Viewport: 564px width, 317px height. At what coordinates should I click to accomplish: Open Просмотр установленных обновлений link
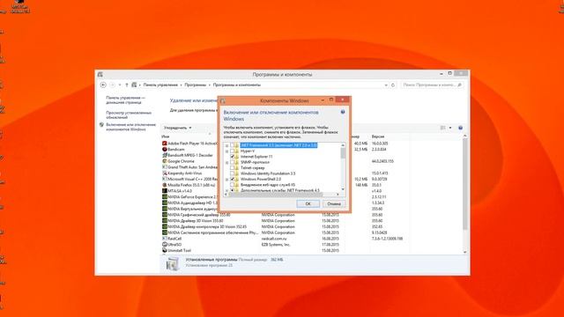click(x=129, y=115)
